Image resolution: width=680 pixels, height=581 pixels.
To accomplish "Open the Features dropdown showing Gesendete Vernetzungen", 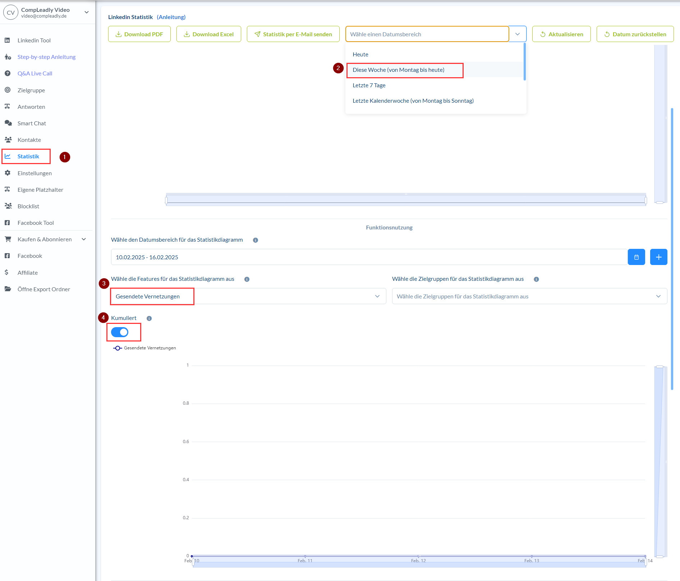I will click(248, 296).
